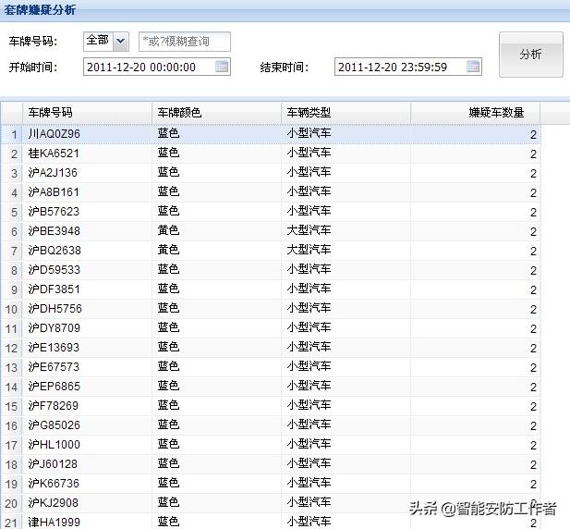Select plate 沪J60128 row
Image resolution: width=570 pixels, height=529 pixels.
pos(271,464)
